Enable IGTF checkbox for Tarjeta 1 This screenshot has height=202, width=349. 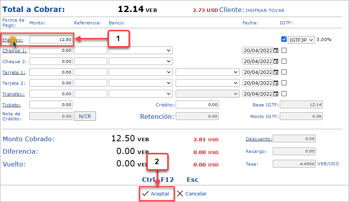pyautogui.click(x=284, y=72)
